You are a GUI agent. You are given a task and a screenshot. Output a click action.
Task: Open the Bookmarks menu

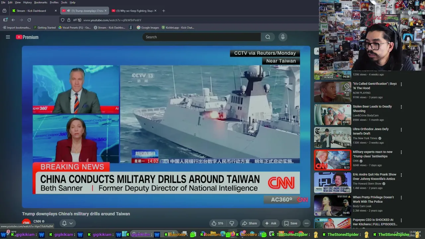41,2
